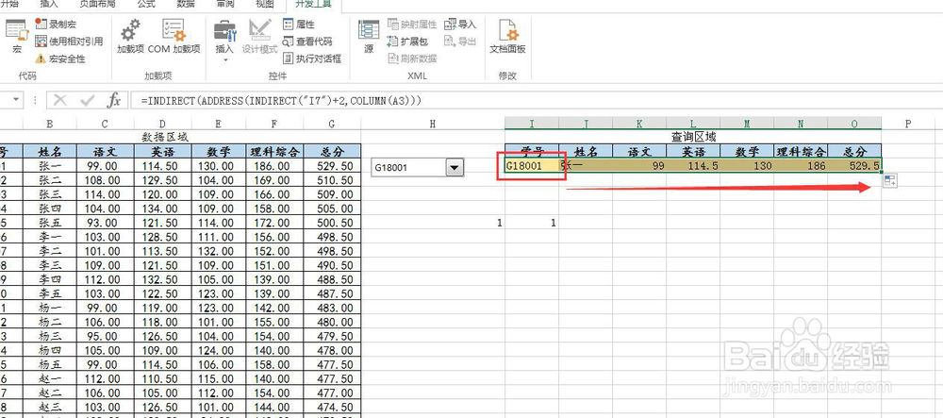The image size is (943, 418).
Task: Click XML 导入 import
Action: pyautogui.click(x=460, y=24)
